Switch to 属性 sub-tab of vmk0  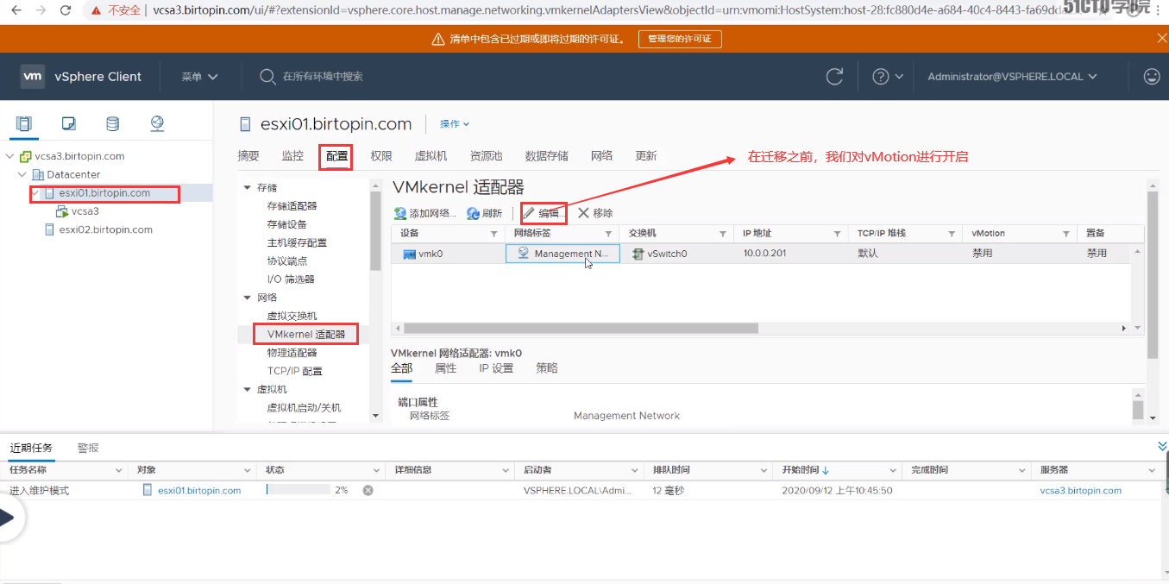445,368
